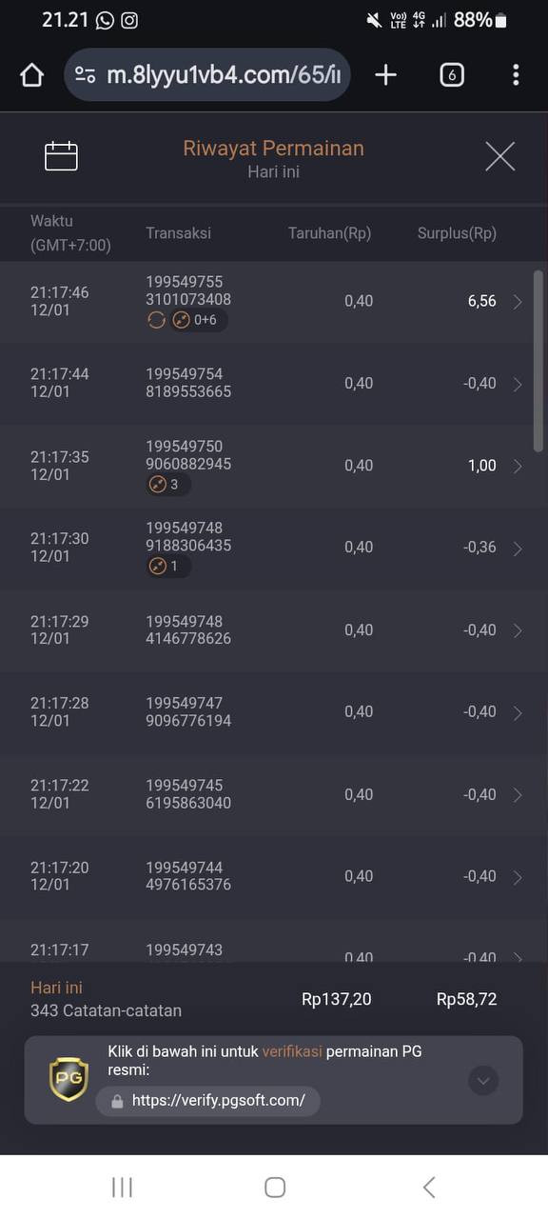Open a new browser tab with plus icon
The width and height of the screenshot is (548, 1219).
pos(385,75)
